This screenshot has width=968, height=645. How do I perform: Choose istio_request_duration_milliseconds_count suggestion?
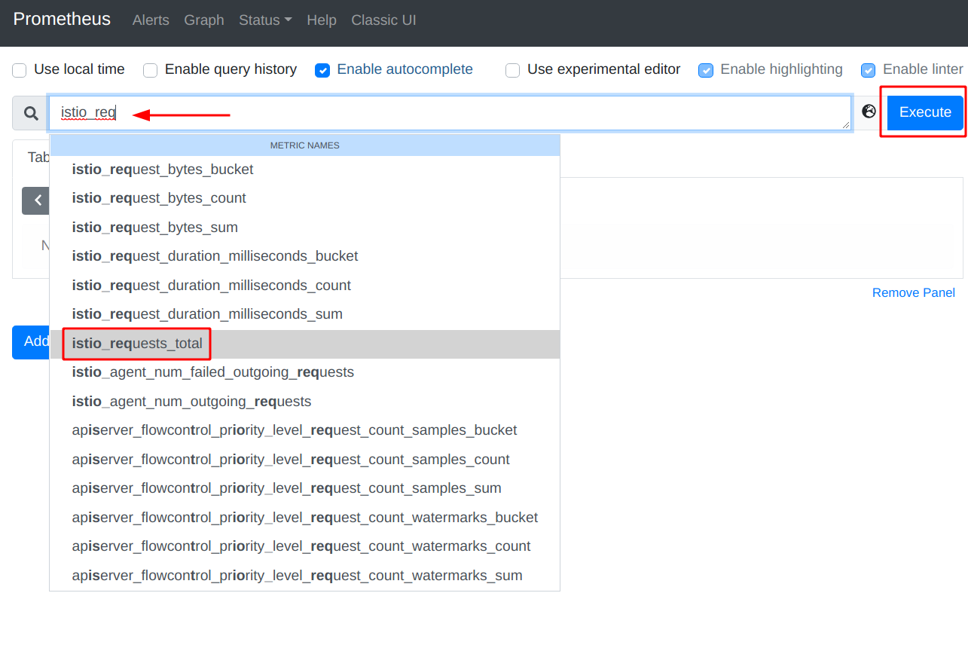tap(304, 286)
